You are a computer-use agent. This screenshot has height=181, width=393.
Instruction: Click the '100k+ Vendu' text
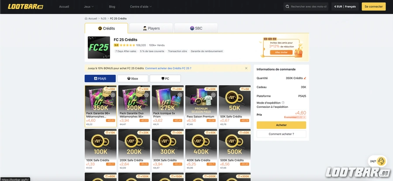(157, 45)
